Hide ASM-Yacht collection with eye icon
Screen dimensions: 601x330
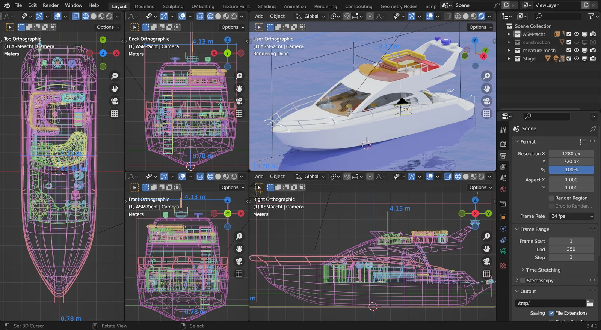(577, 34)
